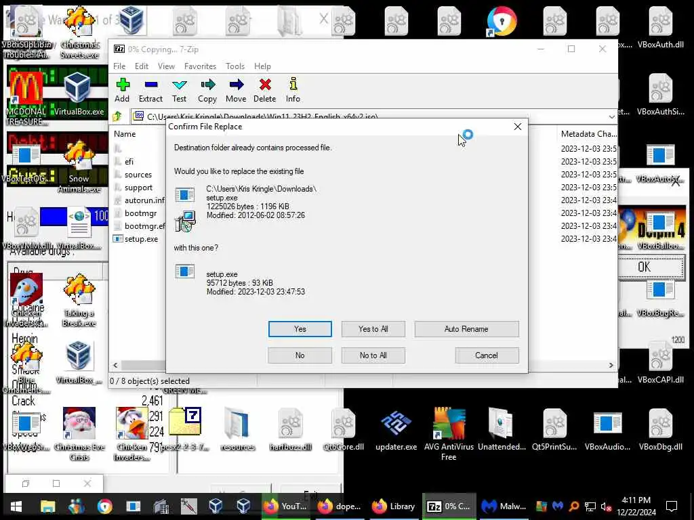Switch to the 7-Zip copying taskbar button
Viewport: 694px width, 520px height.
449,506
